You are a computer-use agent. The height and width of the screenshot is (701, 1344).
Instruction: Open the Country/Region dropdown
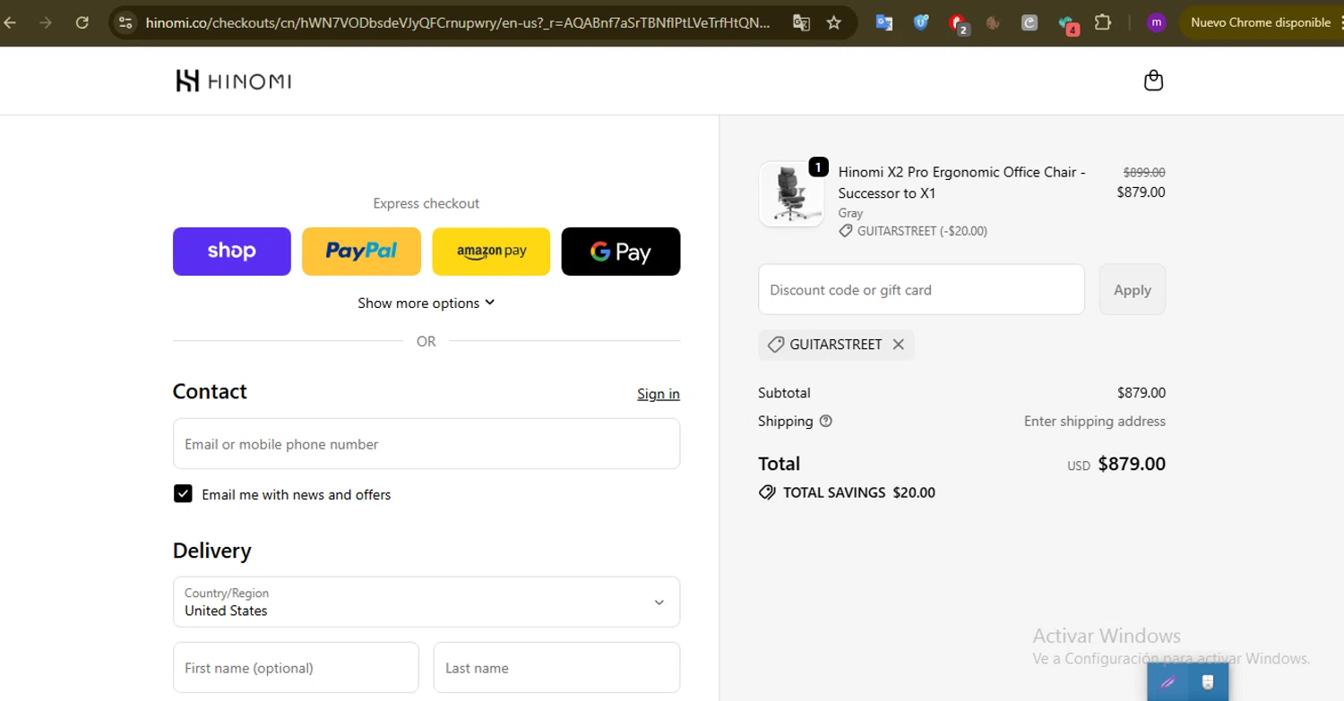point(426,602)
